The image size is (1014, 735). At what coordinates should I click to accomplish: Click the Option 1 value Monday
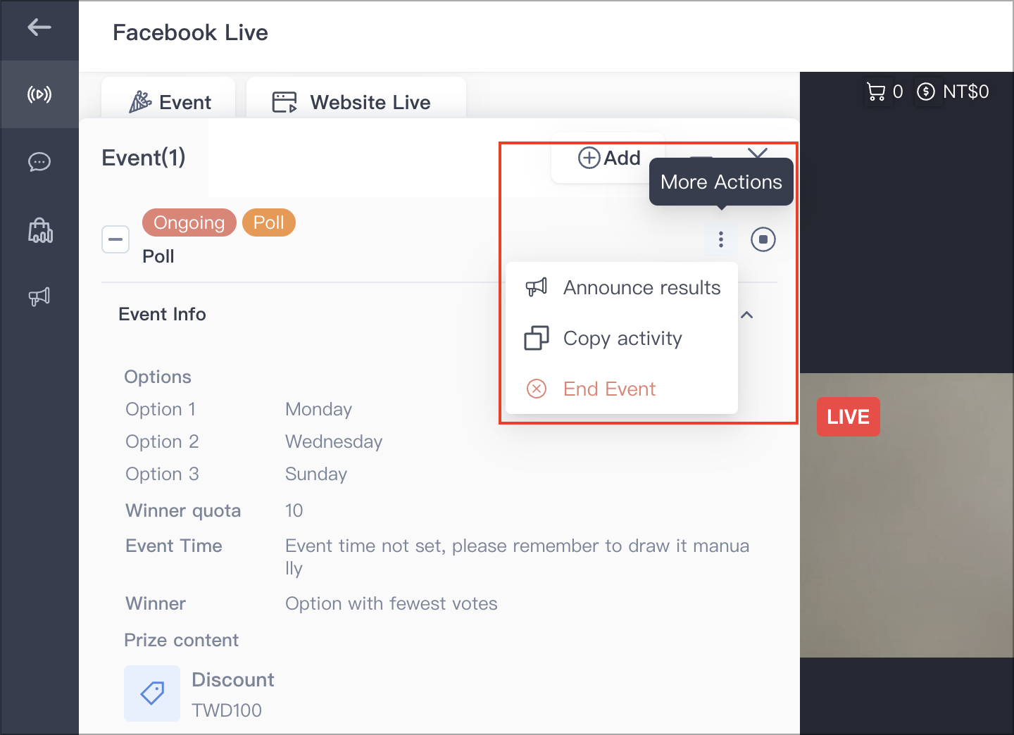318,409
